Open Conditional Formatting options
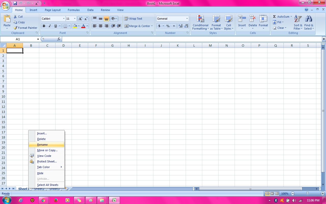The height and width of the screenshot is (204, 326). pyautogui.click(x=200, y=22)
